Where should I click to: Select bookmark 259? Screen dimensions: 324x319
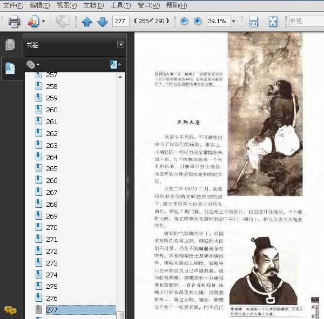point(52,98)
